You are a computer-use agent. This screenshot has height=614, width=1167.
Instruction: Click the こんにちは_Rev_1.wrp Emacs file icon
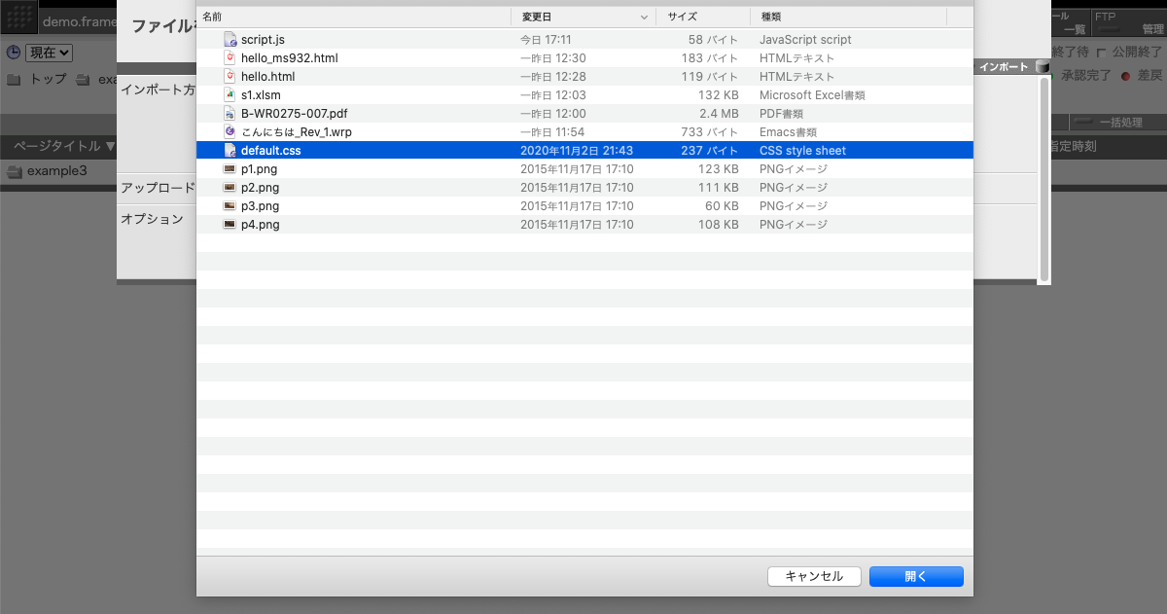tap(230, 132)
